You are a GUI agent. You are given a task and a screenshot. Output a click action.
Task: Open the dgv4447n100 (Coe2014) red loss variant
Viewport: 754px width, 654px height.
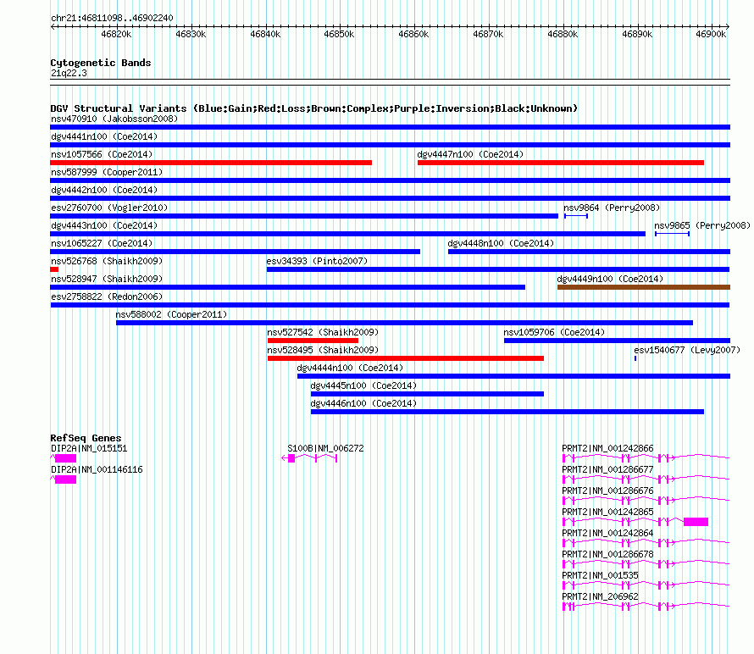tap(561, 163)
